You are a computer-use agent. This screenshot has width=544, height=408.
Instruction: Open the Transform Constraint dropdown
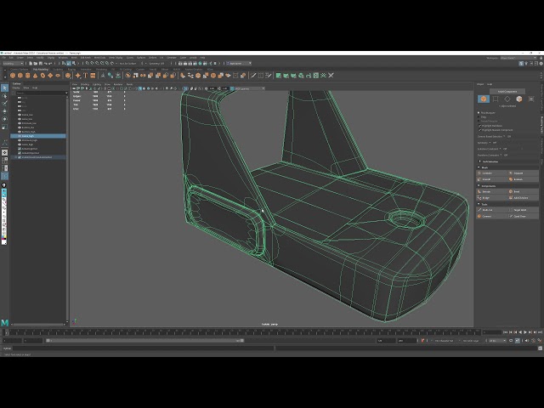(x=501, y=155)
